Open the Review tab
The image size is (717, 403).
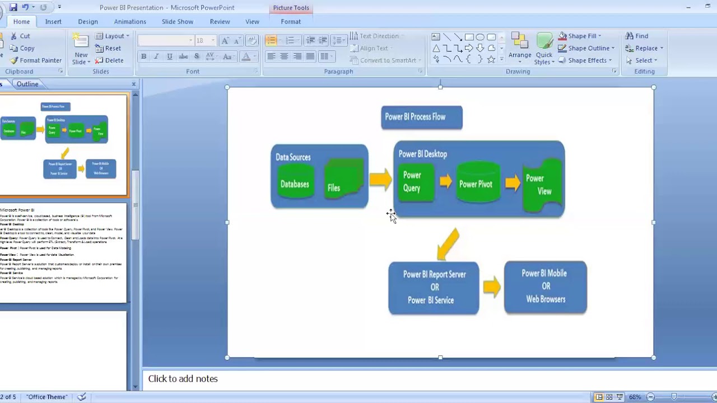[220, 21]
